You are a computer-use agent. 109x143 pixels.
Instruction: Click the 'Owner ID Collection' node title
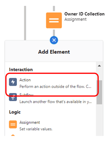[x=84, y=14]
